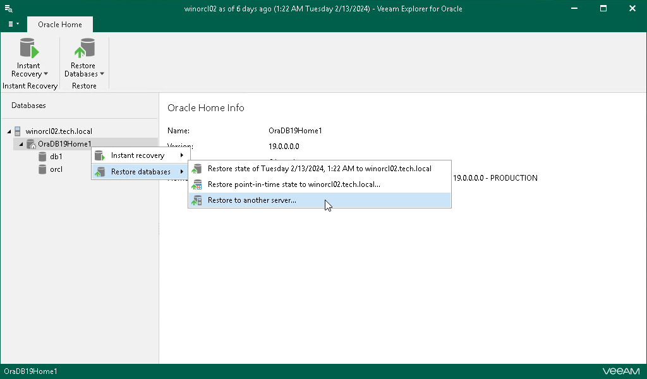Image resolution: width=647 pixels, height=379 pixels.
Task: Open the Restore Databases dropdown arrow
Action: pyautogui.click(x=102, y=74)
